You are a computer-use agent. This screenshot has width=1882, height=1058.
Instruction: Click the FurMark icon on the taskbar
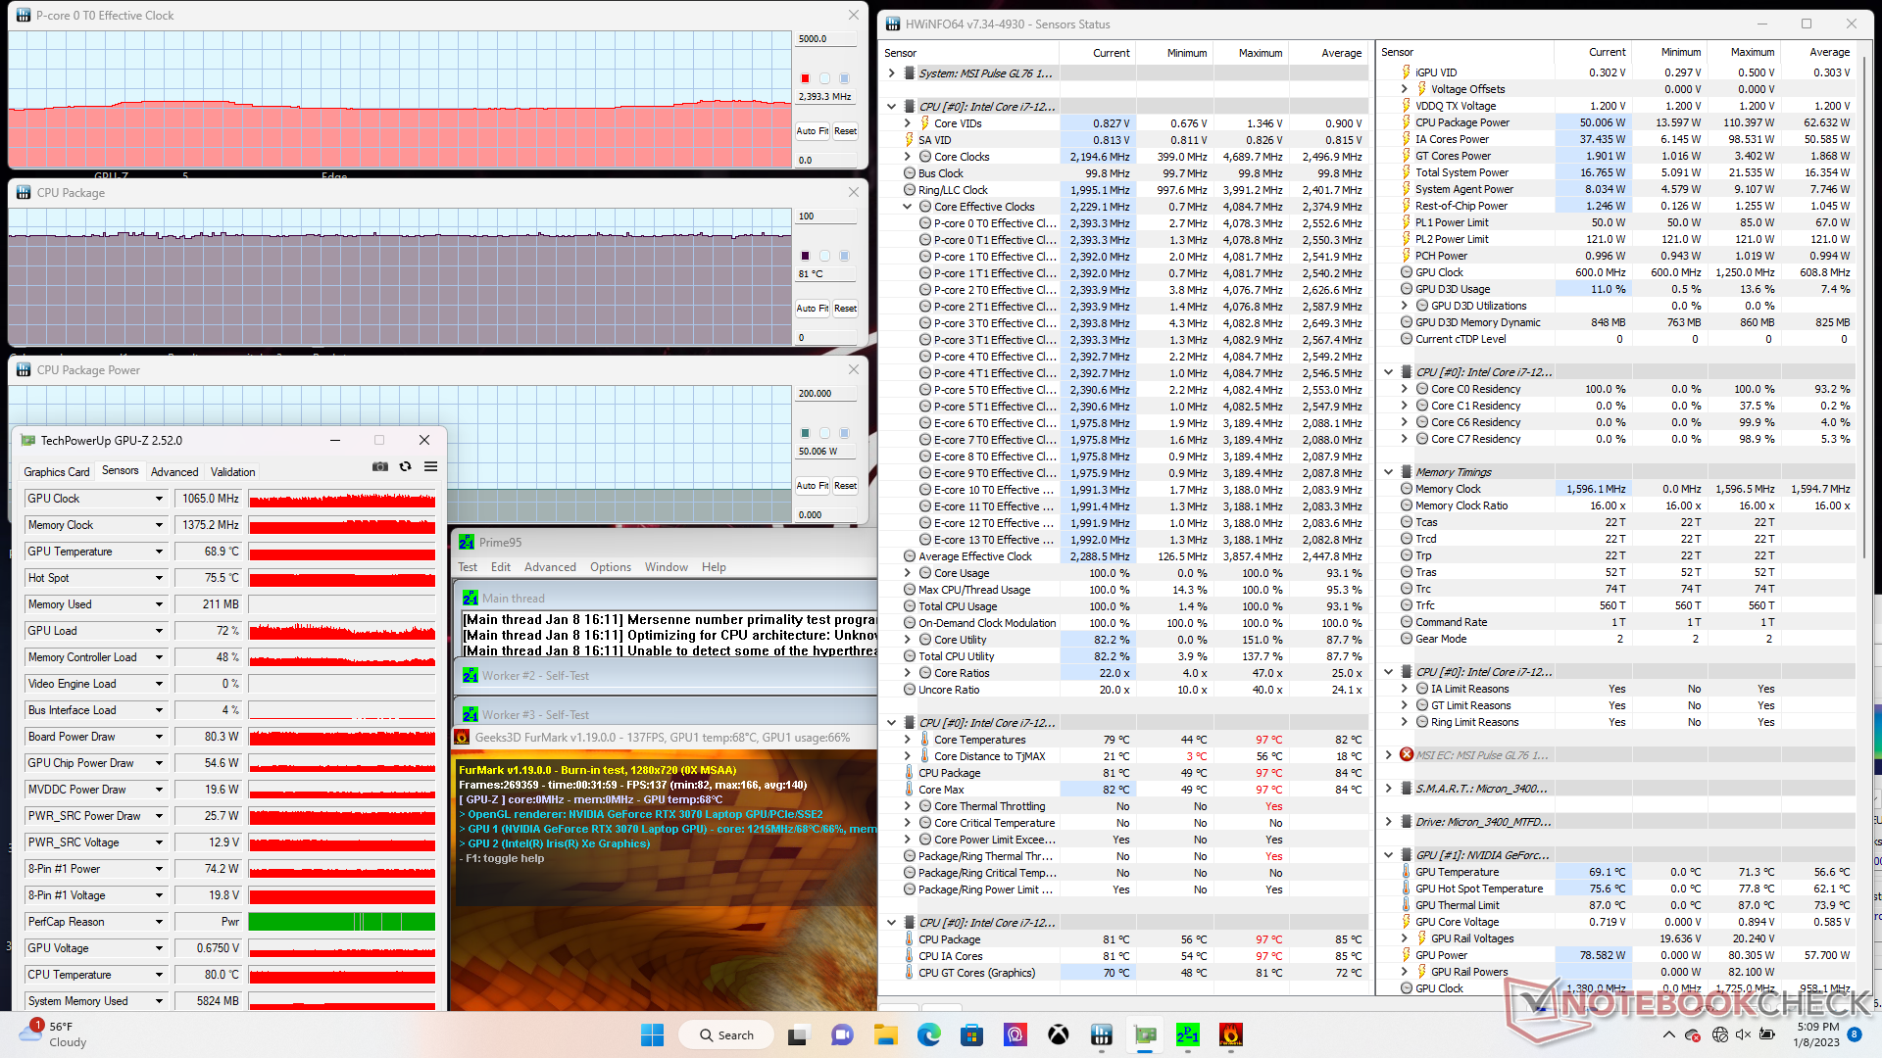click(1230, 1034)
